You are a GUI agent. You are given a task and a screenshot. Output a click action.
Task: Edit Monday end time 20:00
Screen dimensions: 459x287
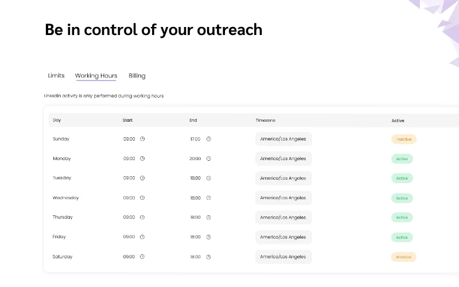(x=195, y=158)
